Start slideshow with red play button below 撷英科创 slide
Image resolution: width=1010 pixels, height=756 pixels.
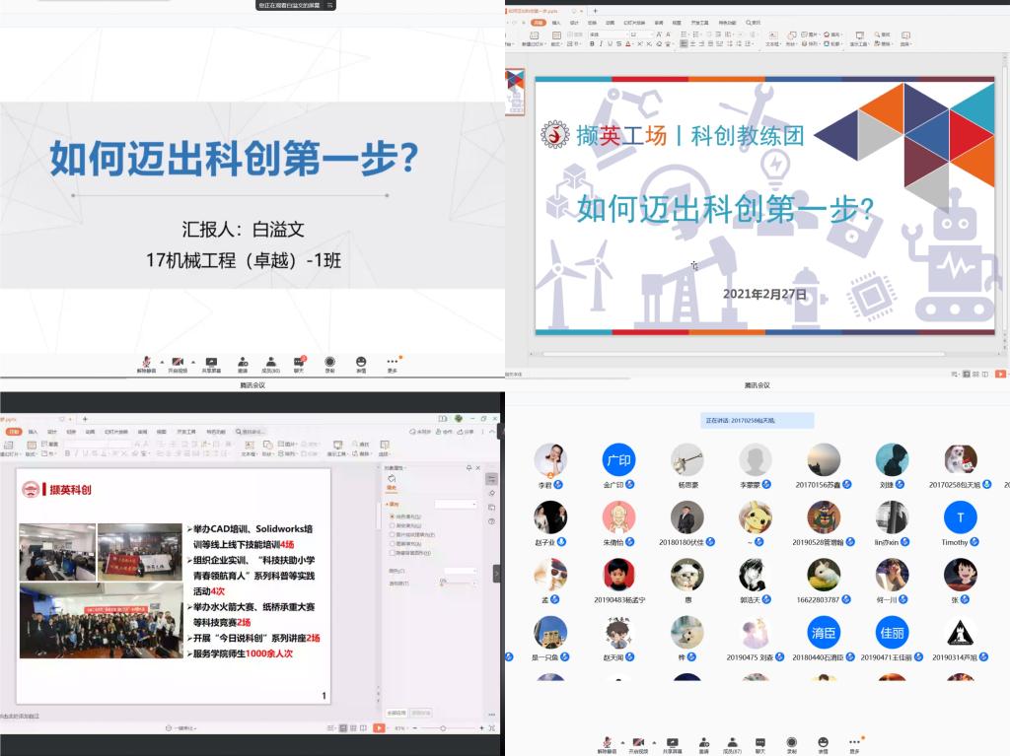(x=379, y=727)
